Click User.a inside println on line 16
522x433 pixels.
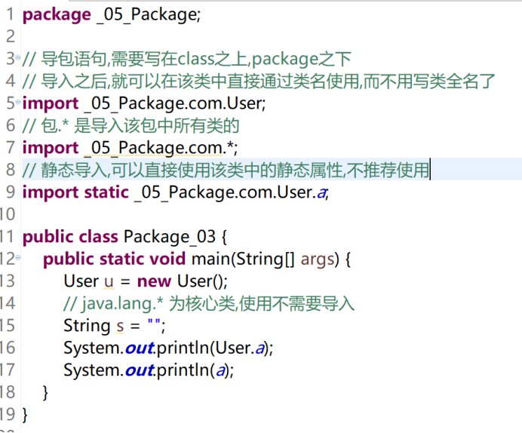(x=240, y=348)
